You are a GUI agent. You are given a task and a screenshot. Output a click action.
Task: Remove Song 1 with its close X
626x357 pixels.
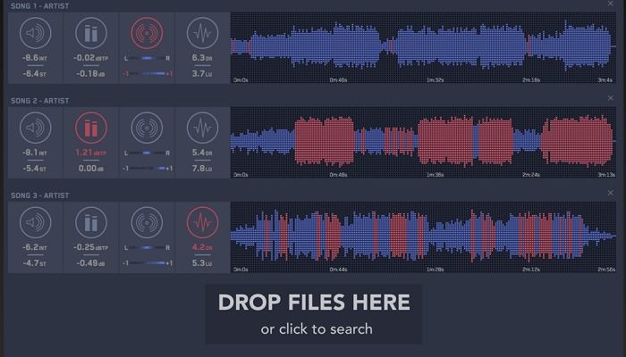(x=611, y=5)
